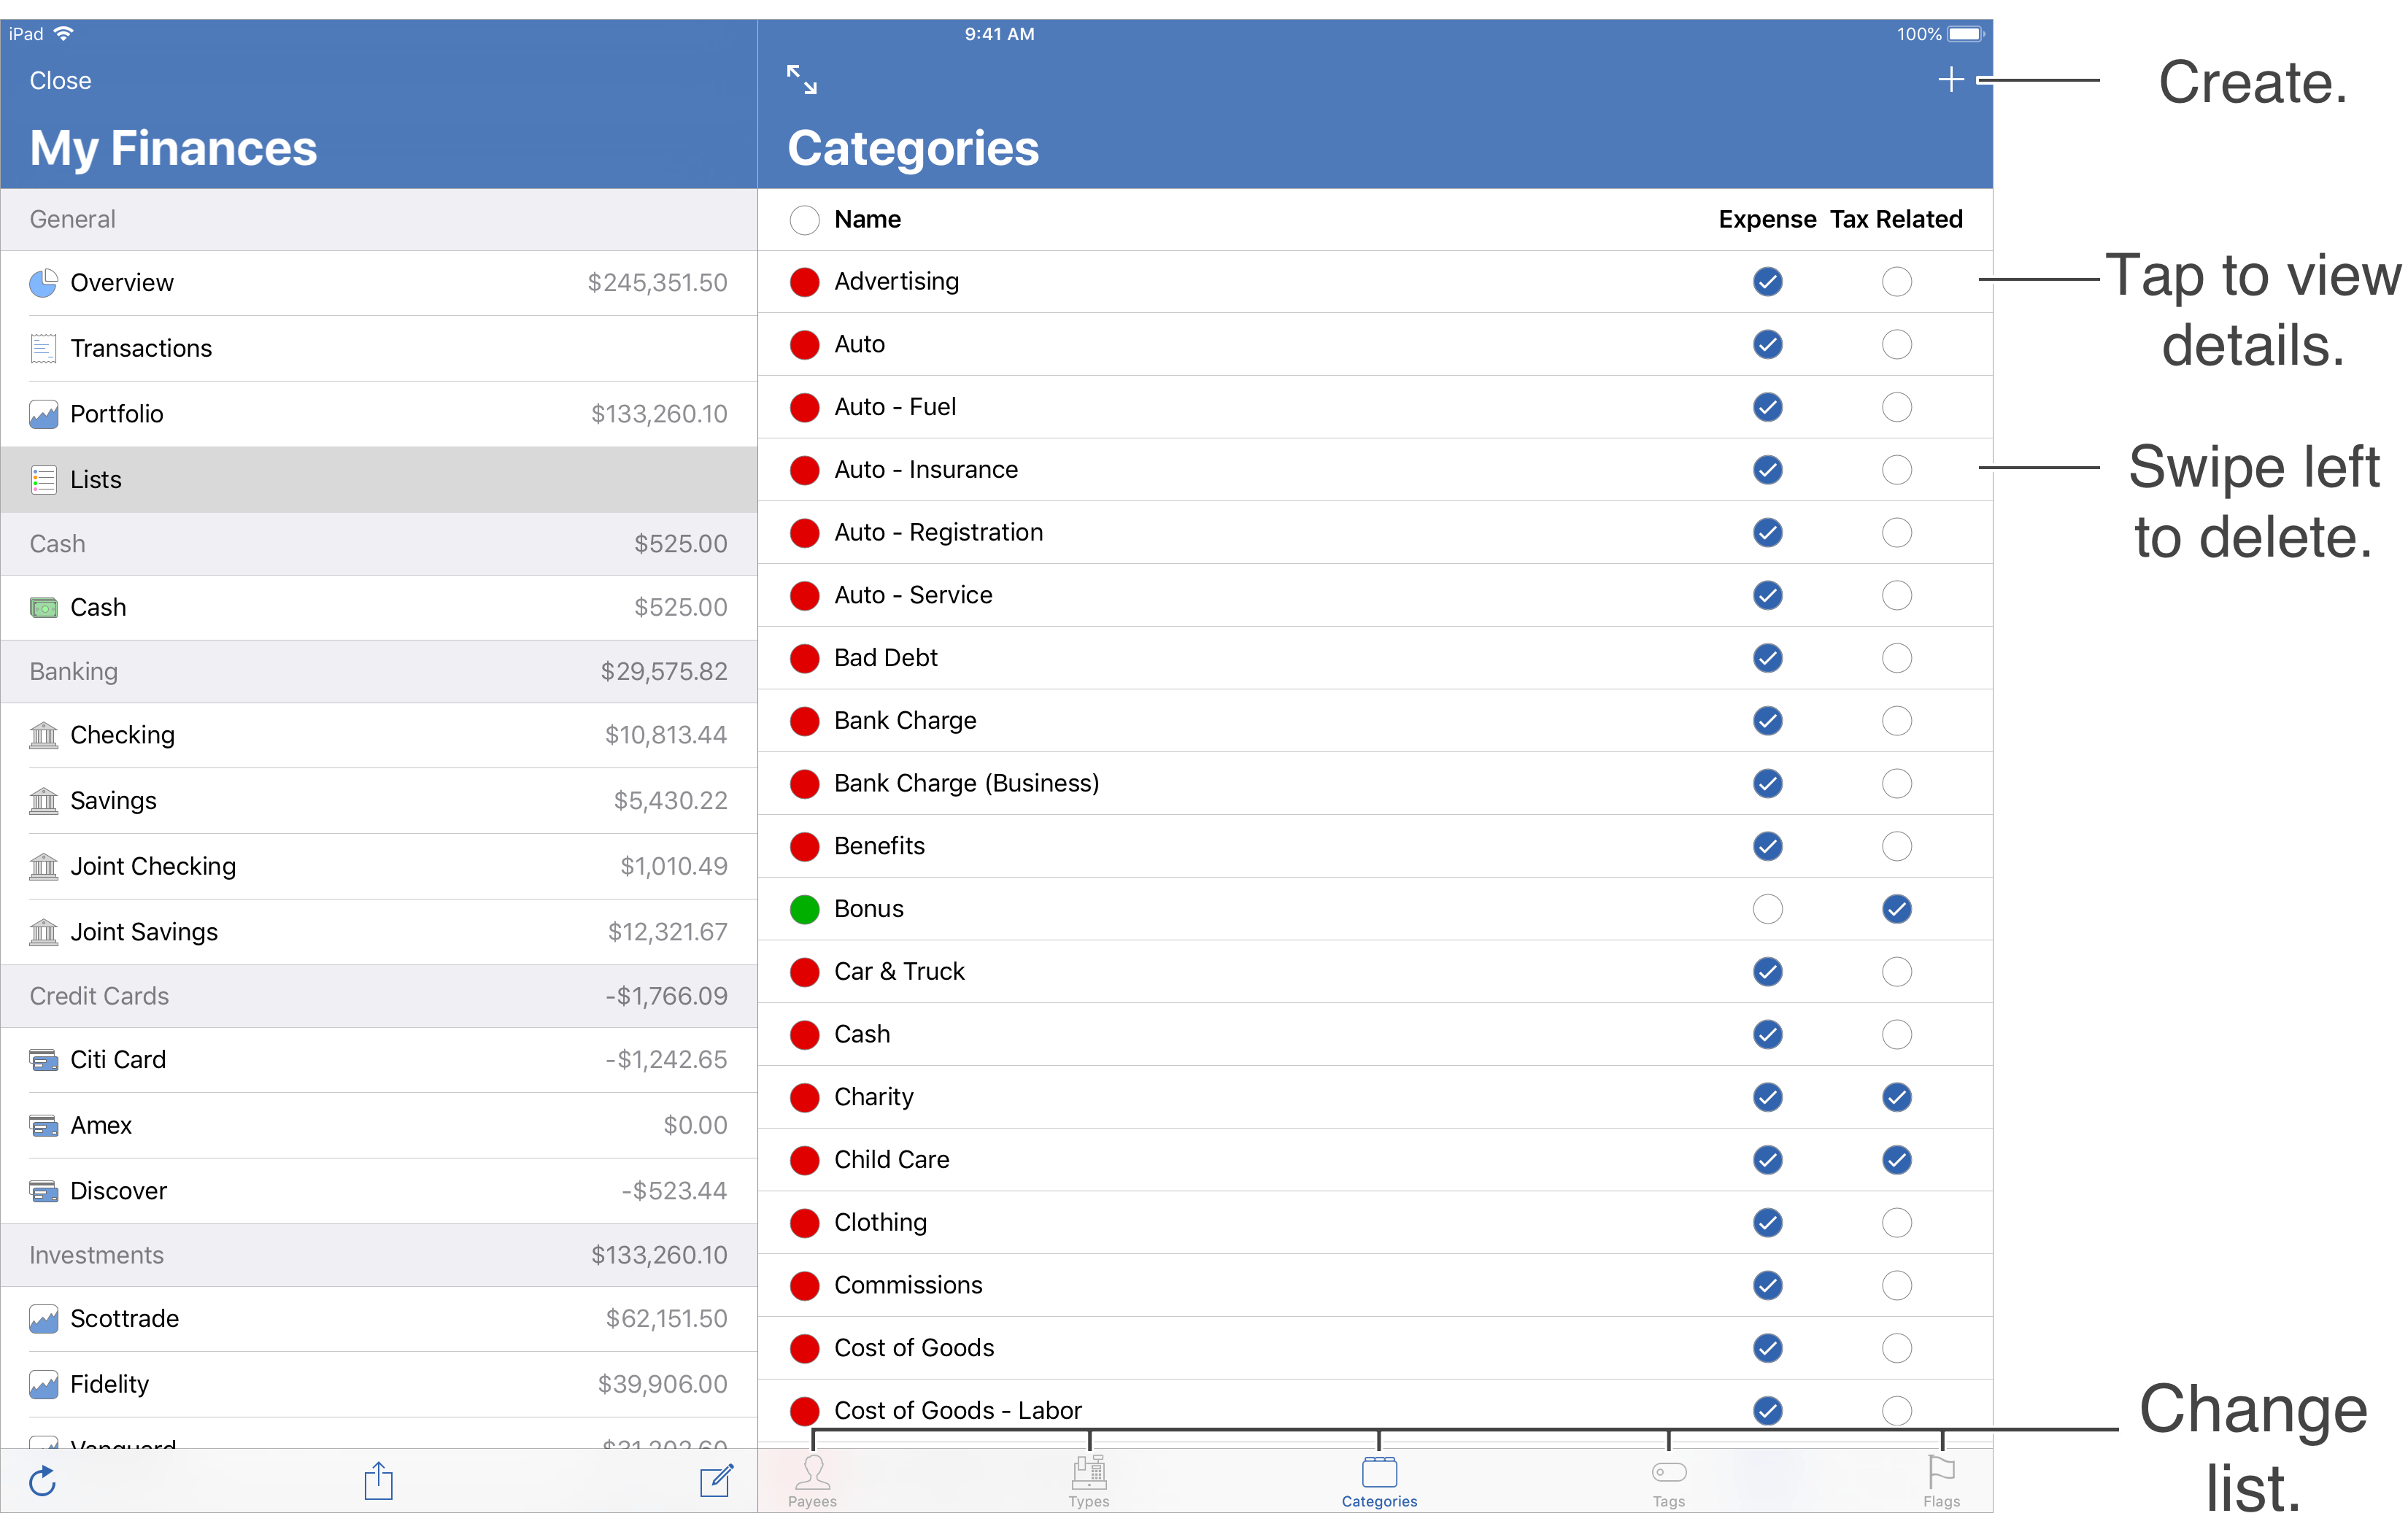The image size is (2408, 1532).
Task: Tap the Close button
Action: point(60,81)
